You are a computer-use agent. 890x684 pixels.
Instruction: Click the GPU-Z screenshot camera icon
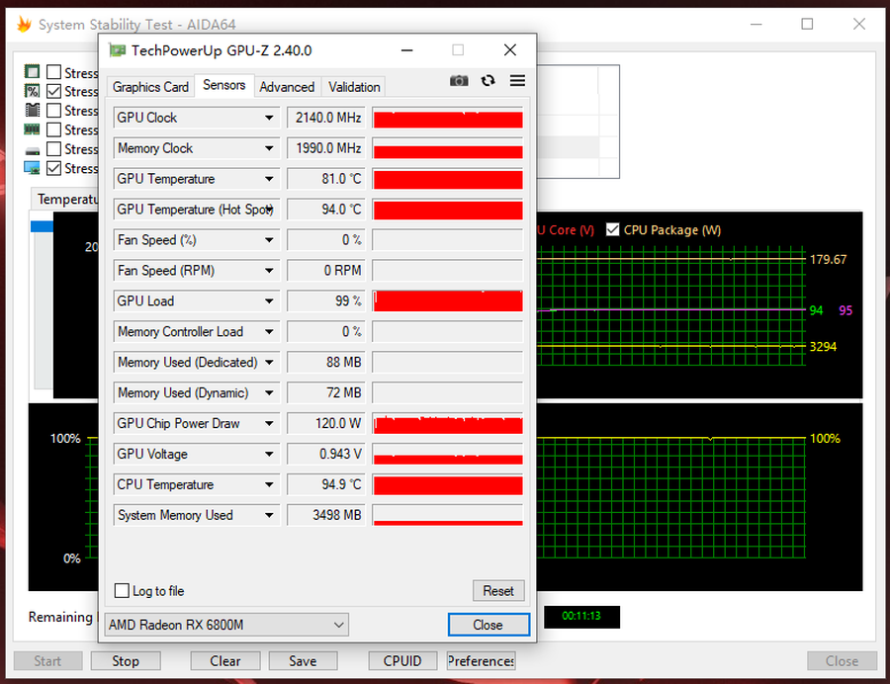click(459, 81)
